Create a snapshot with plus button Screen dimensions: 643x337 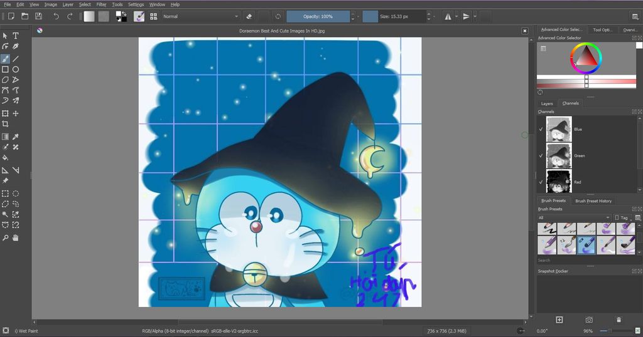point(559,319)
